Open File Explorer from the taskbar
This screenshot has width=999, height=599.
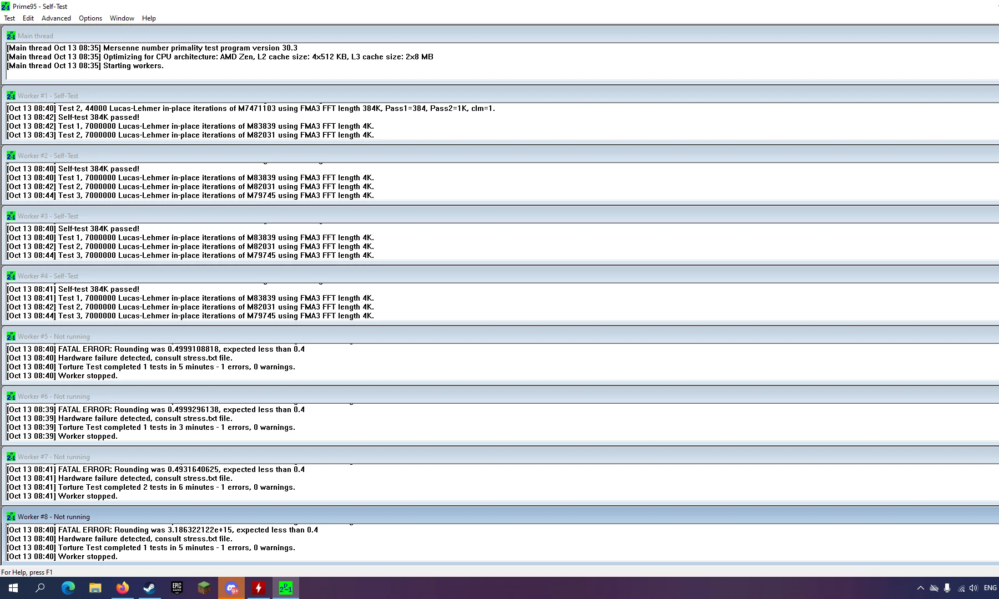(95, 588)
